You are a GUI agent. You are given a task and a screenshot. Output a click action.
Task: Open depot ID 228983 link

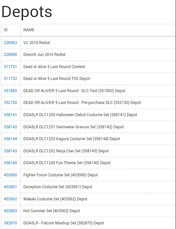(11, 43)
